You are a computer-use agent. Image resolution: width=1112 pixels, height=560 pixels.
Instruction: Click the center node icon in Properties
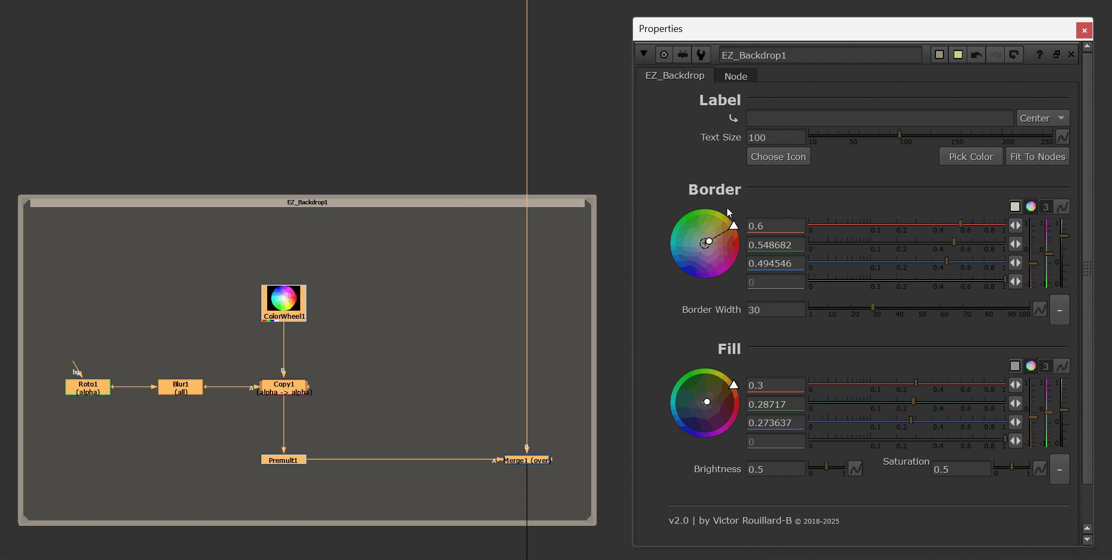tap(664, 55)
